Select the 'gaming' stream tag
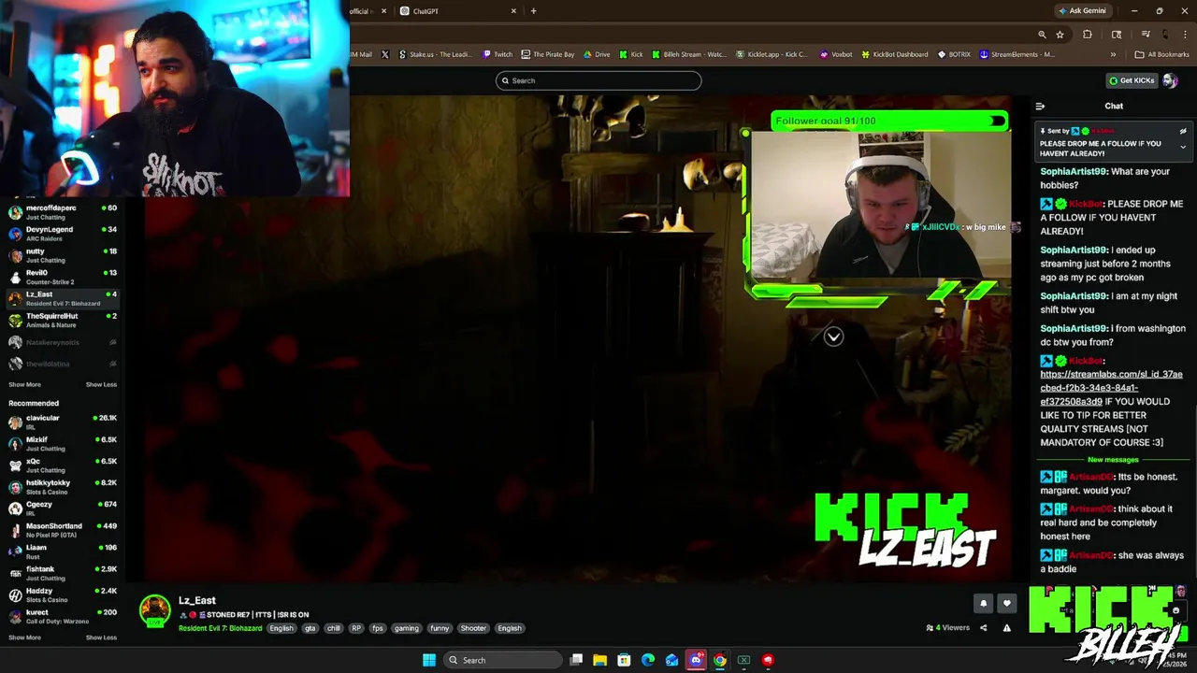This screenshot has height=673, width=1197. [x=406, y=628]
